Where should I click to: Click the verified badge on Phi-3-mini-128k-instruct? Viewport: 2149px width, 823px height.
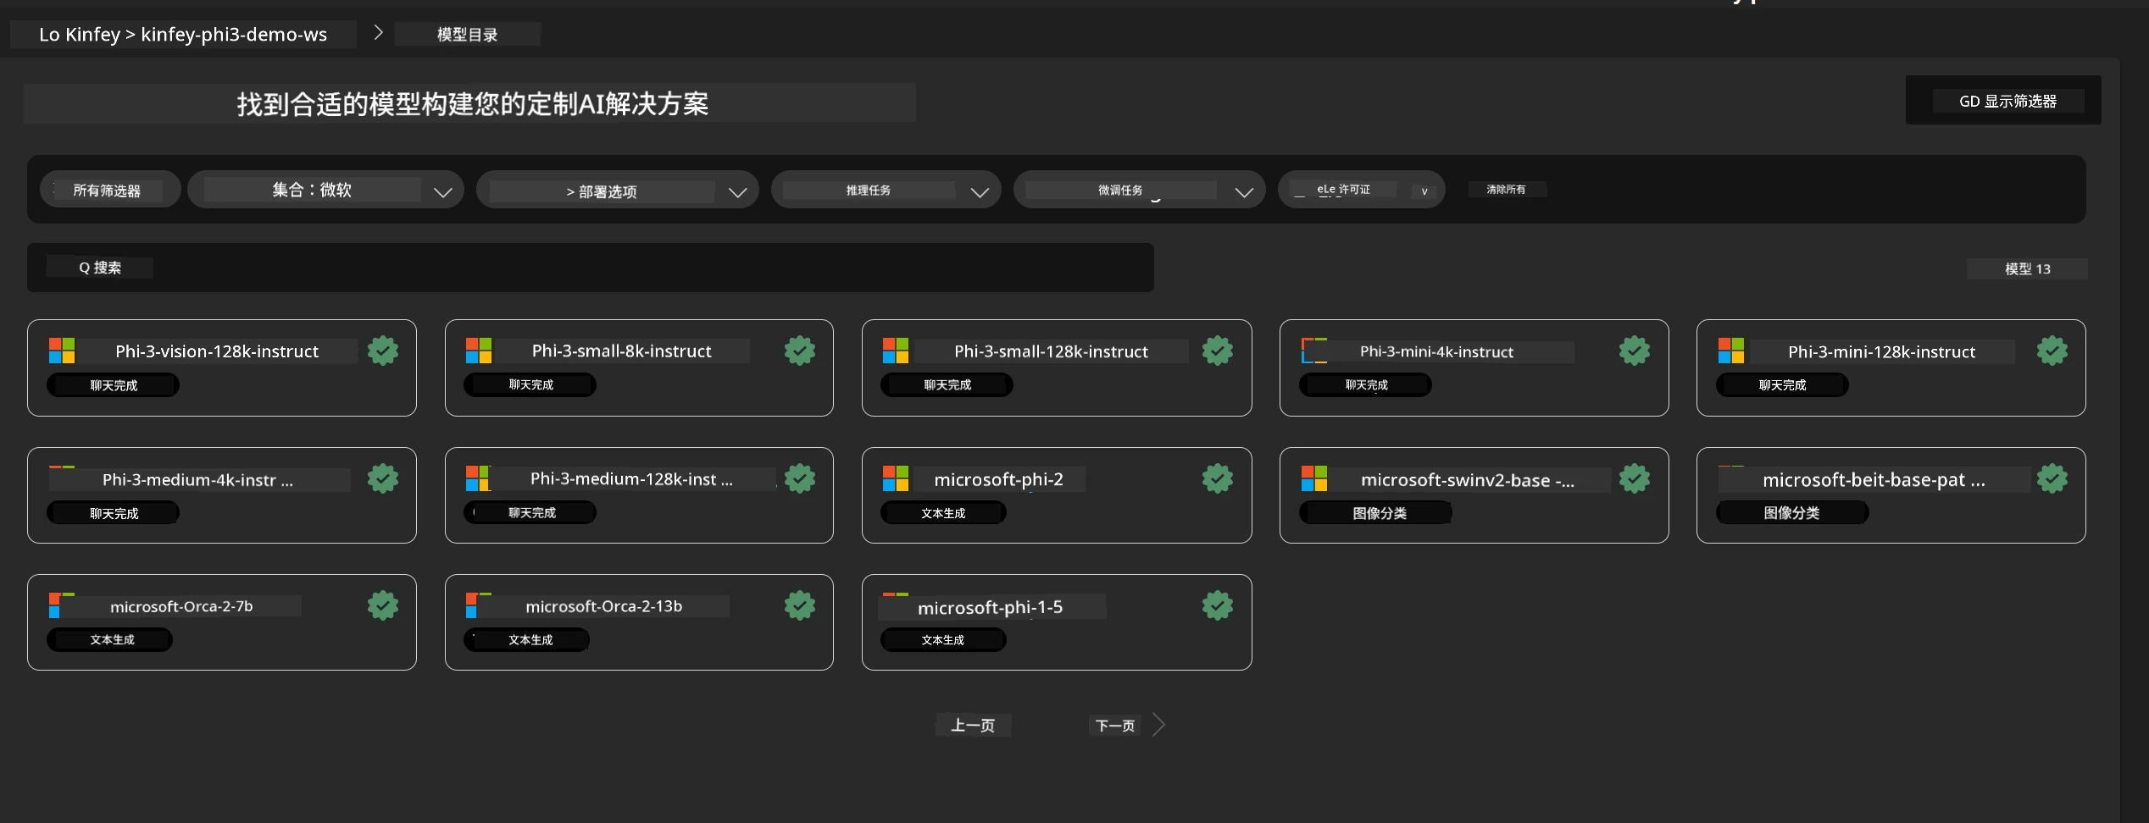click(x=2052, y=351)
